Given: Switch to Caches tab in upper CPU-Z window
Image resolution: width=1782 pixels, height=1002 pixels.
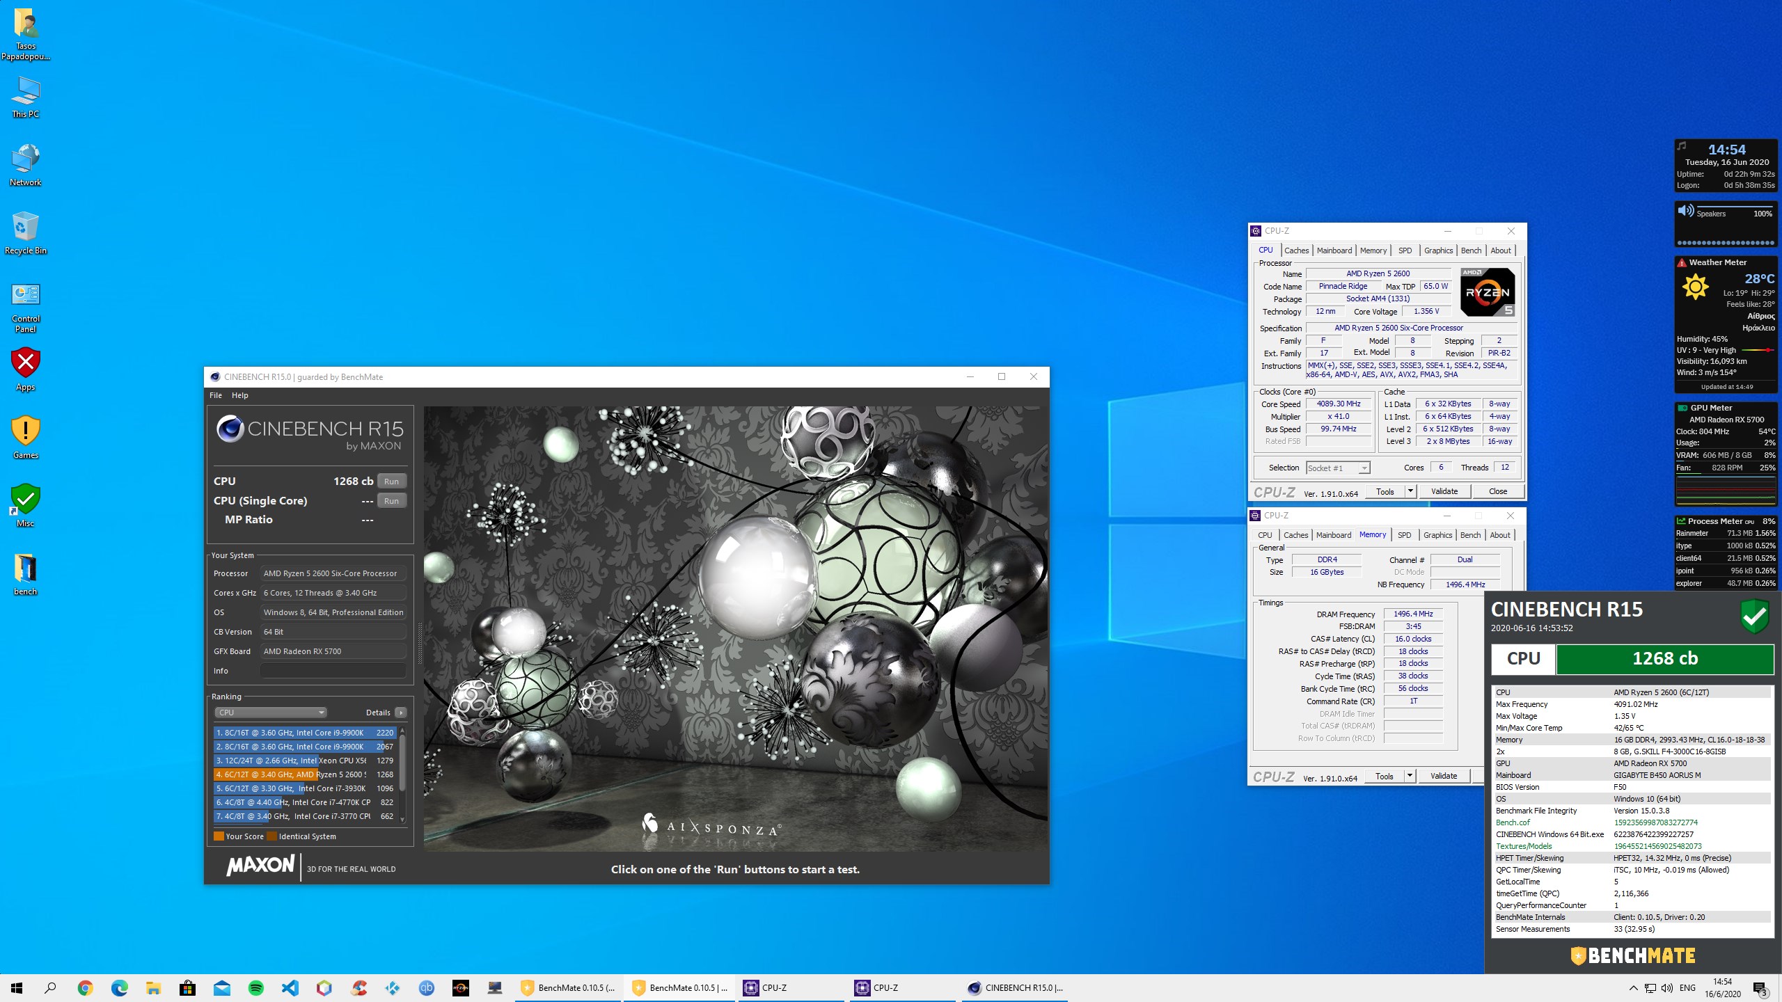Looking at the screenshot, I should click(1297, 250).
